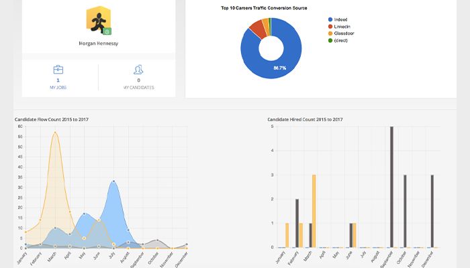
Task: Click the Morgan Hennessy profile name
Action: pos(98,44)
